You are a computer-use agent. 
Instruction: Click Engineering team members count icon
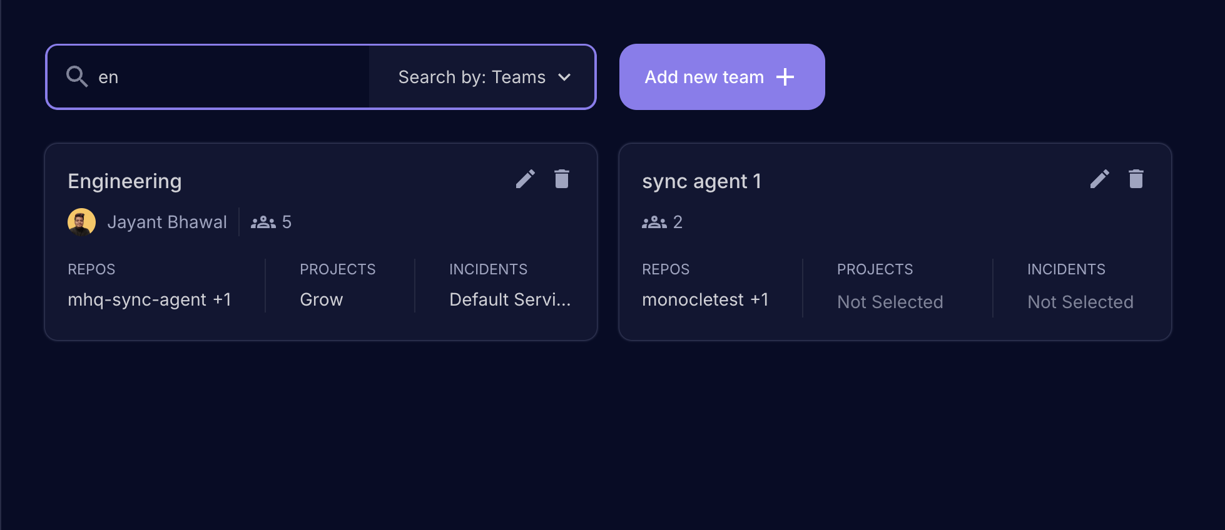click(263, 222)
